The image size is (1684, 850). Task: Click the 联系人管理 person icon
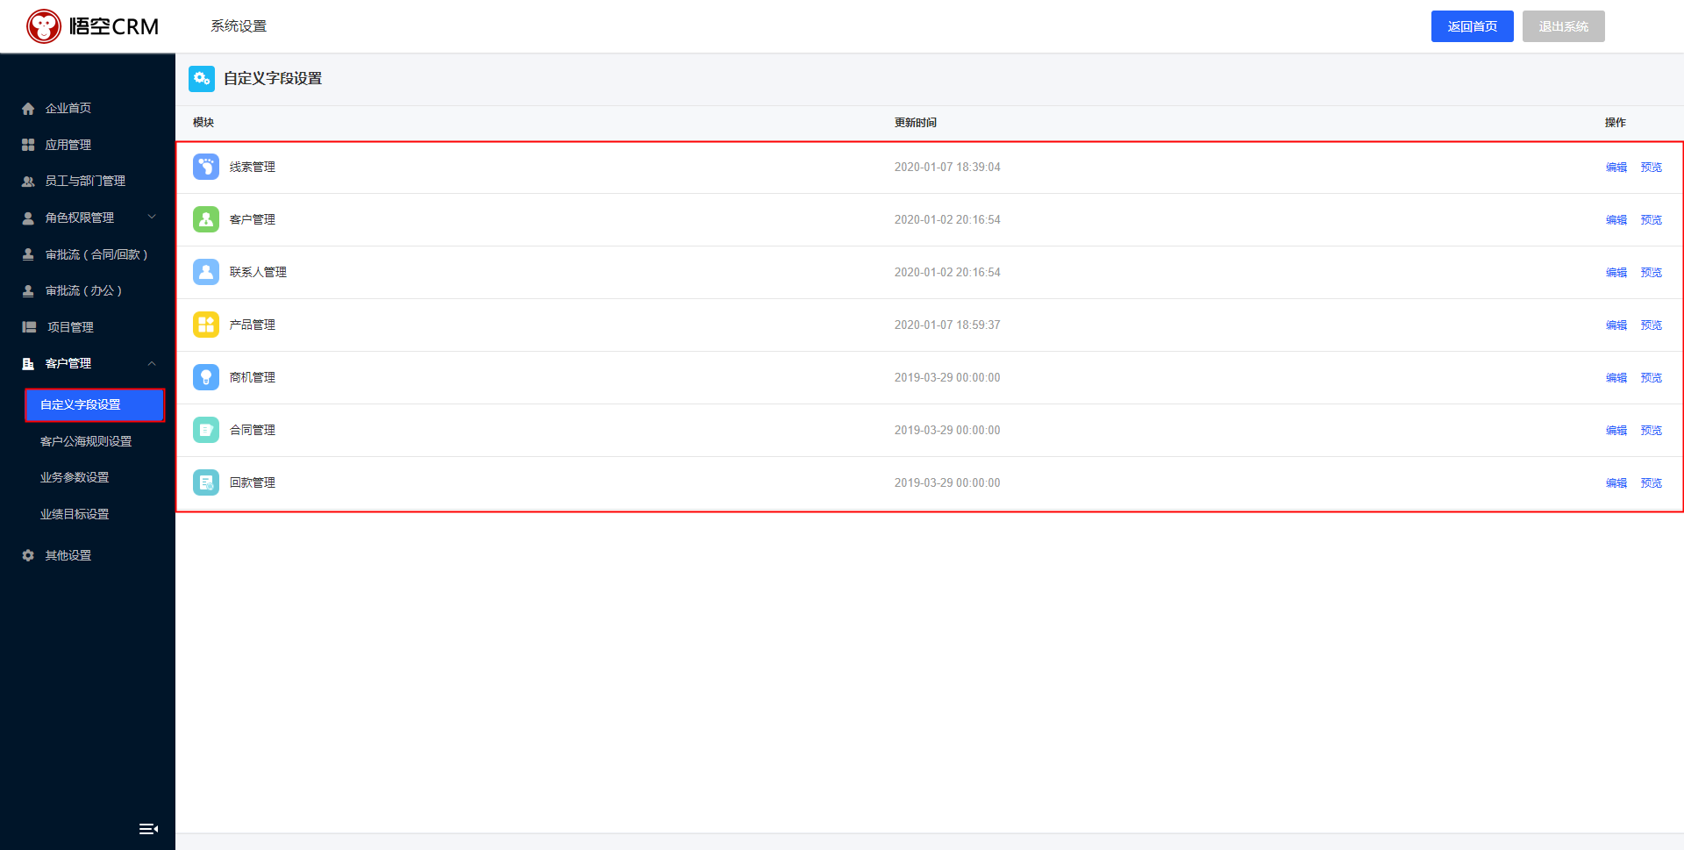206,272
